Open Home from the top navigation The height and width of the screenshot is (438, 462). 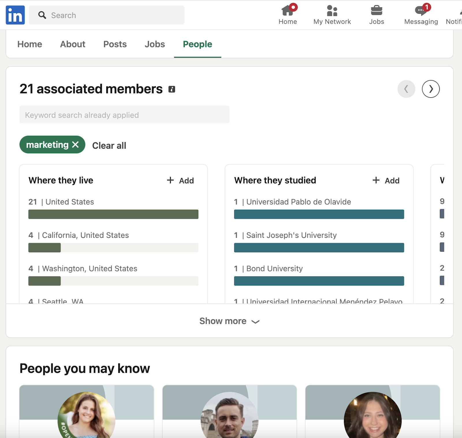288,15
